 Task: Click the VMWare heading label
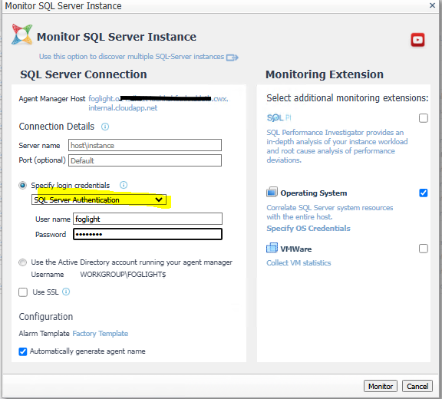296,249
